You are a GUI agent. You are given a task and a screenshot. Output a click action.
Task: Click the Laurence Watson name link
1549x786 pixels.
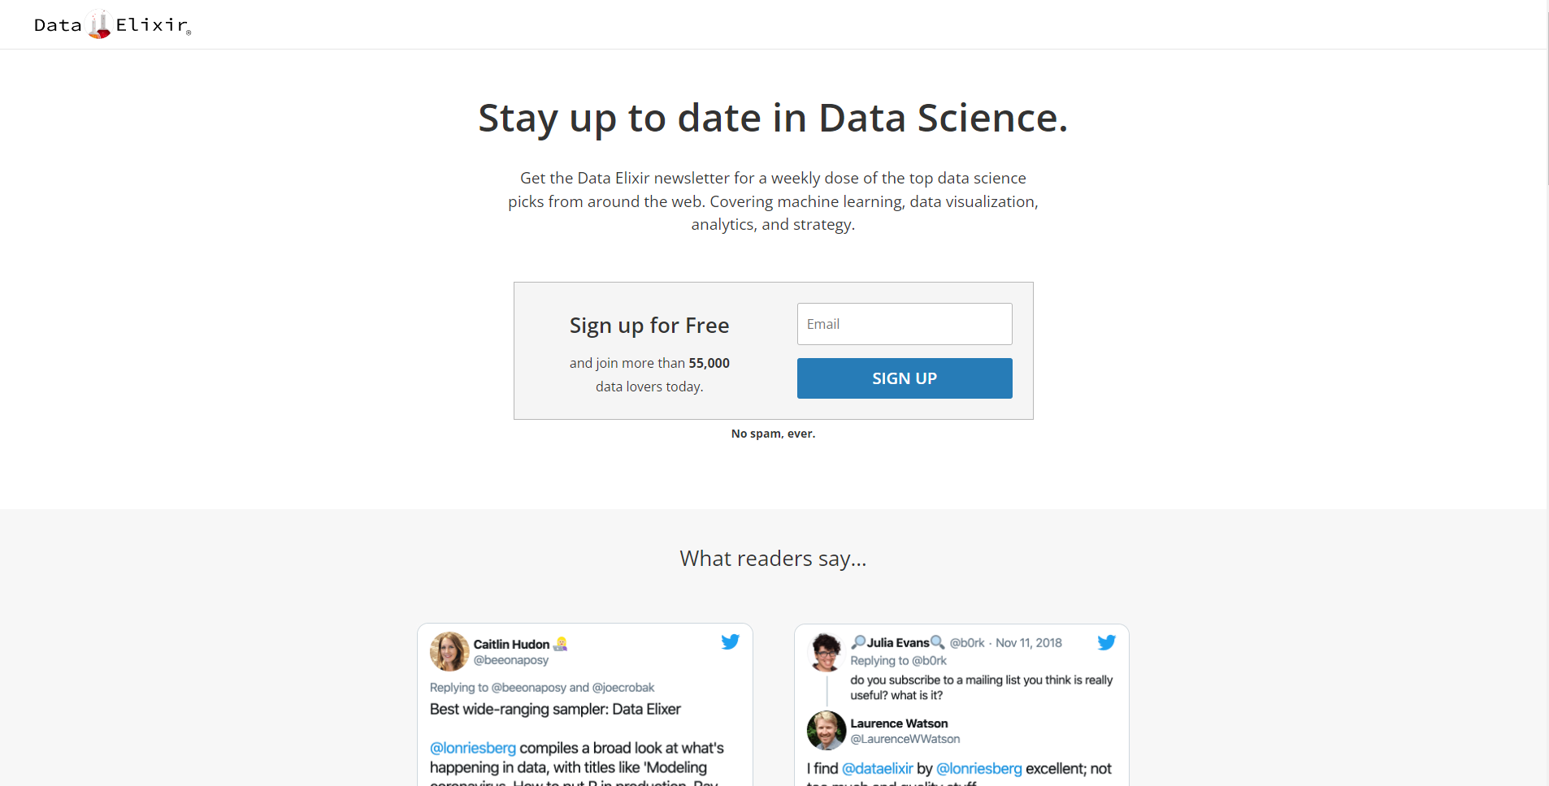899,723
